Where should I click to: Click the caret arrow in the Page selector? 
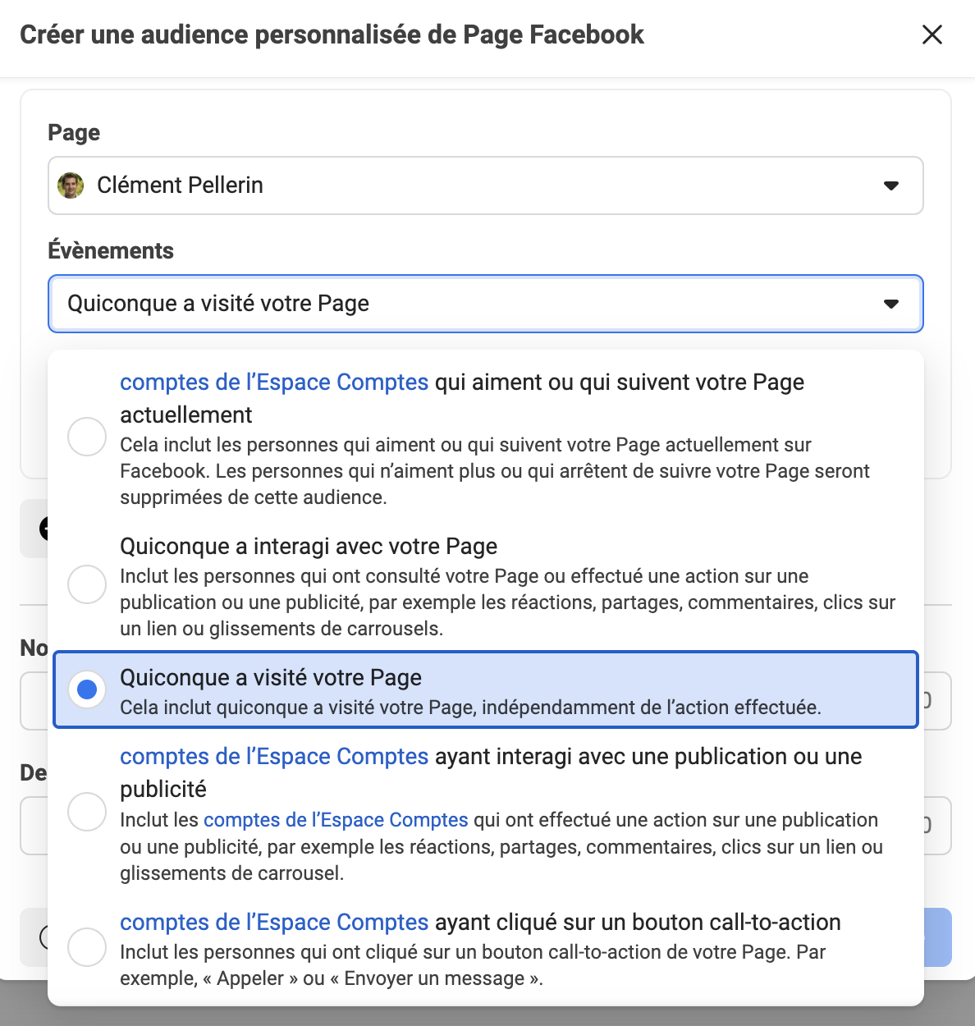tap(890, 186)
